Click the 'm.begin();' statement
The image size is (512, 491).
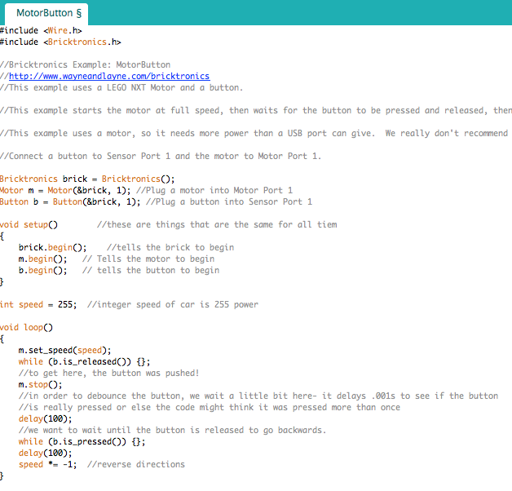click(x=42, y=259)
